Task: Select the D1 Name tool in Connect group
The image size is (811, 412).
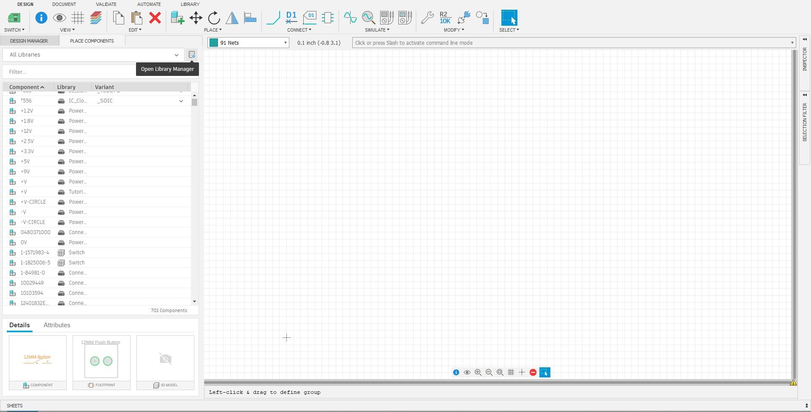Action: 291,18
